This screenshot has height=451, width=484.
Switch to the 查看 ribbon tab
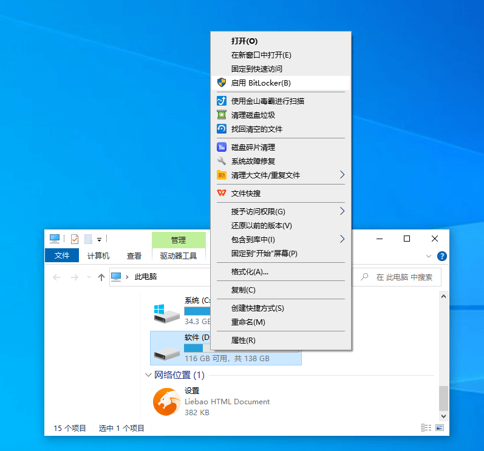click(134, 256)
